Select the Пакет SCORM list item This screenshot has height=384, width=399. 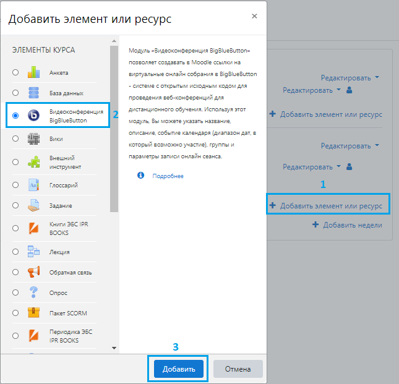[62, 313]
